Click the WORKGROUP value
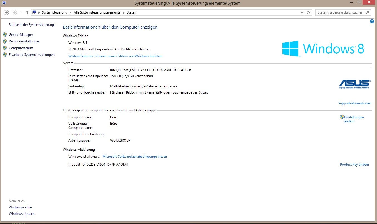The height and width of the screenshot is (224, 377). tap(120, 140)
